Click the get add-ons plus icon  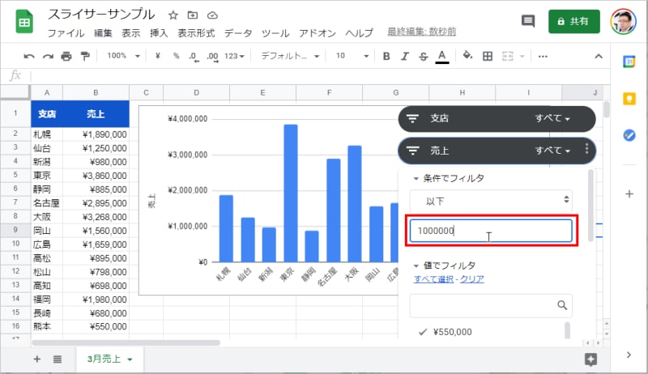(629, 193)
